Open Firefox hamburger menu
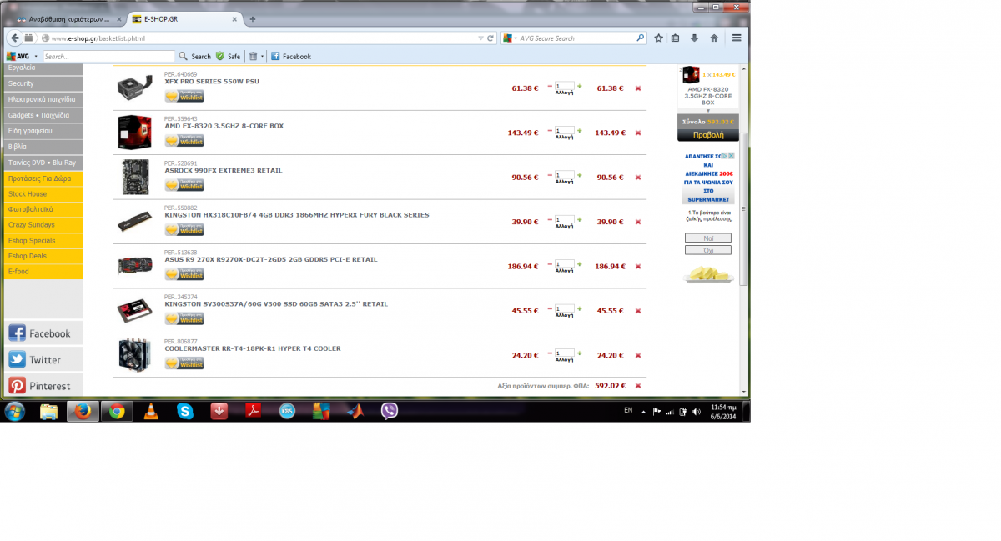 pyautogui.click(x=737, y=38)
